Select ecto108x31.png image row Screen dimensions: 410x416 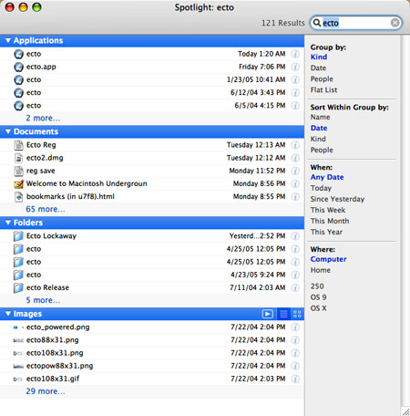point(152,353)
